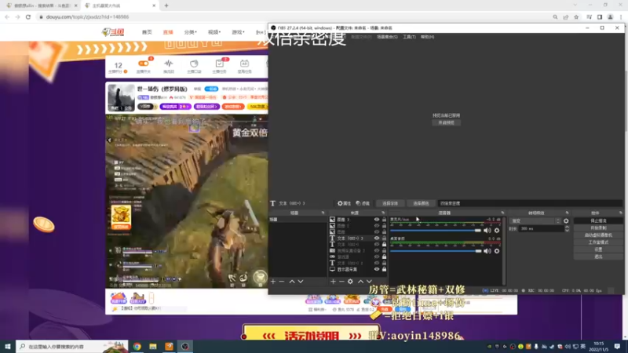
Task: Adjust transition duration using stepper arrows
Action: [567, 229]
